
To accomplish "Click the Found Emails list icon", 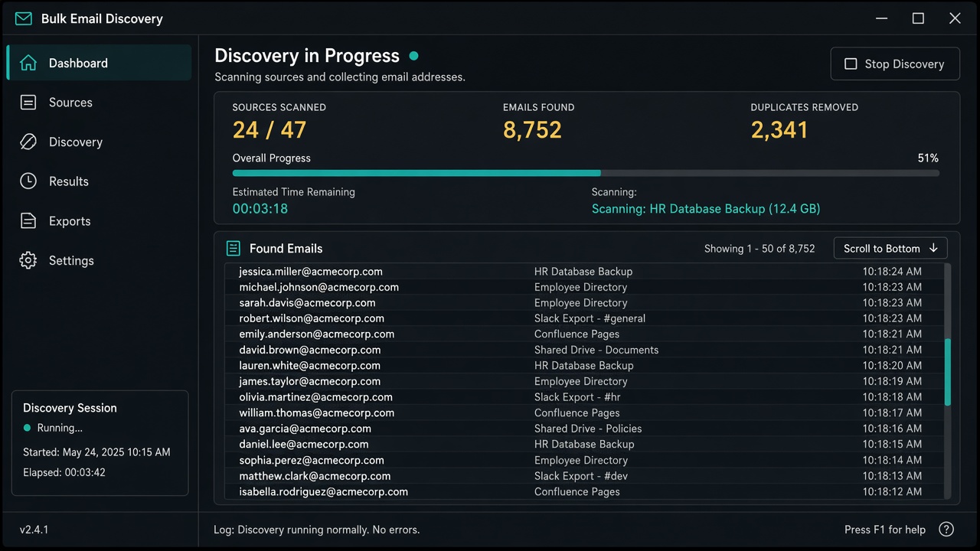I will 234,249.
